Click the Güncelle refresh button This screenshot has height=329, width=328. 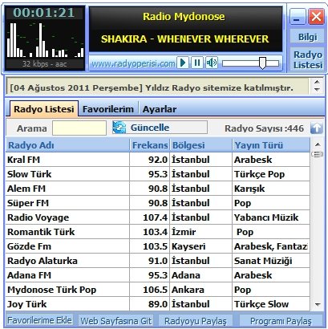[160, 128]
